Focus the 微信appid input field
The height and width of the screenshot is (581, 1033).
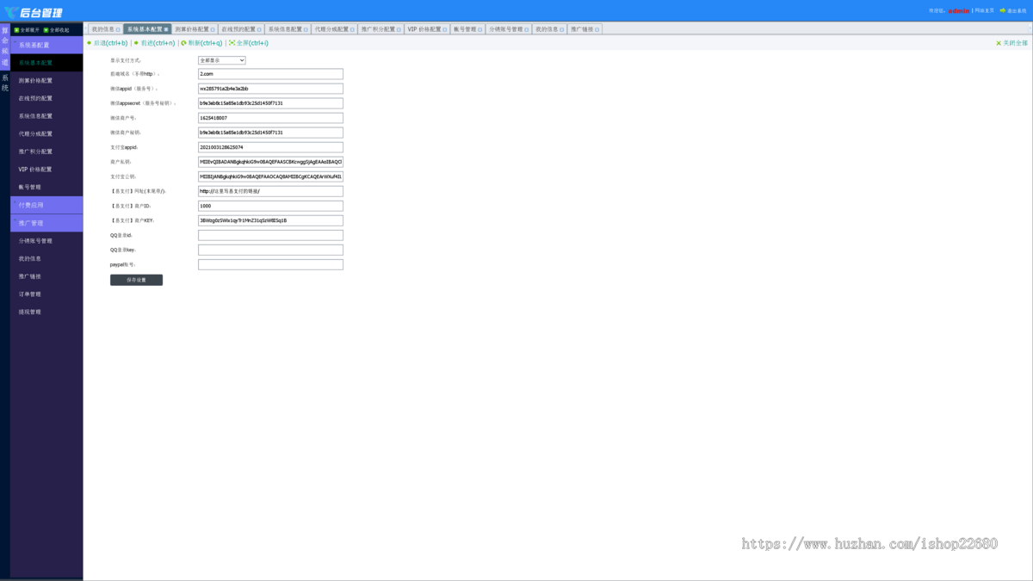(x=270, y=89)
